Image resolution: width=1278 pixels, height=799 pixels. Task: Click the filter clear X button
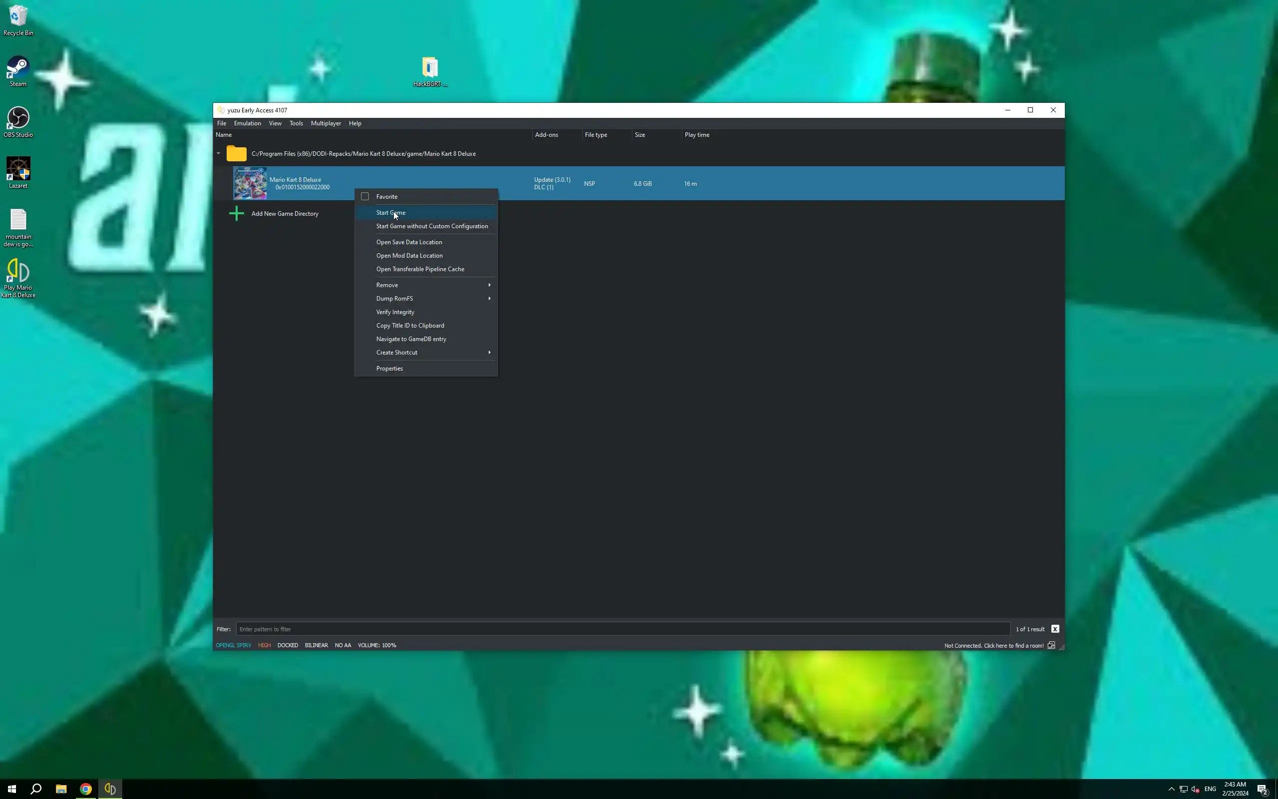(x=1055, y=629)
